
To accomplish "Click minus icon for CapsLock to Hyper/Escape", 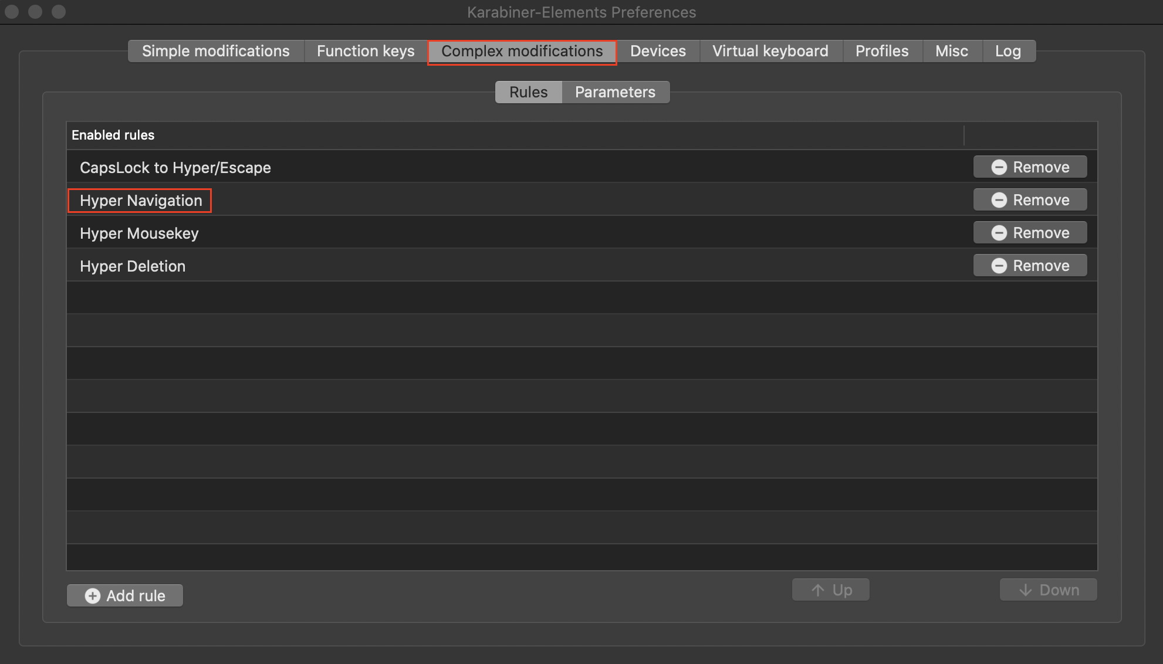I will [x=999, y=167].
